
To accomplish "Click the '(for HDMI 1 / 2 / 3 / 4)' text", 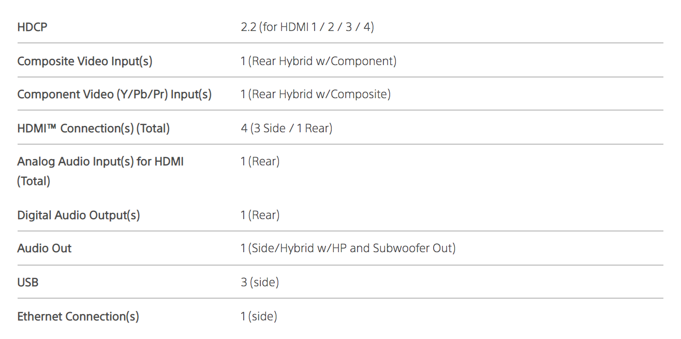I will (x=318, y=27).
